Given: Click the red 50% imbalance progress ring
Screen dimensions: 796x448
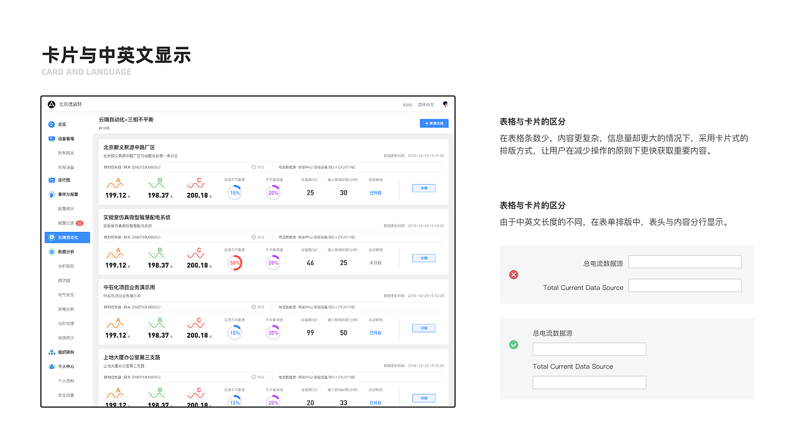Looking at the screenshot, I should [x=234, y=262].
